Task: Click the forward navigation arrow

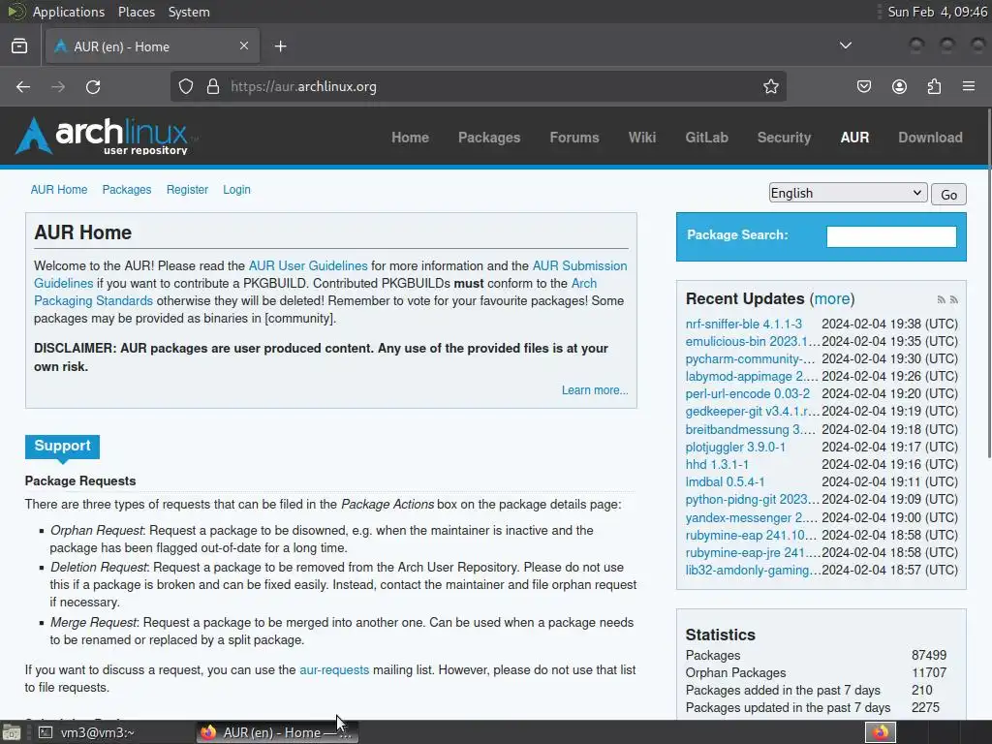Action: (58, 86)
